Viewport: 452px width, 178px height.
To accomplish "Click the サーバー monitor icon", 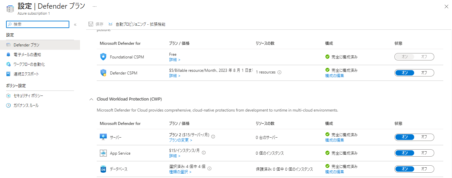I will 103,137.
